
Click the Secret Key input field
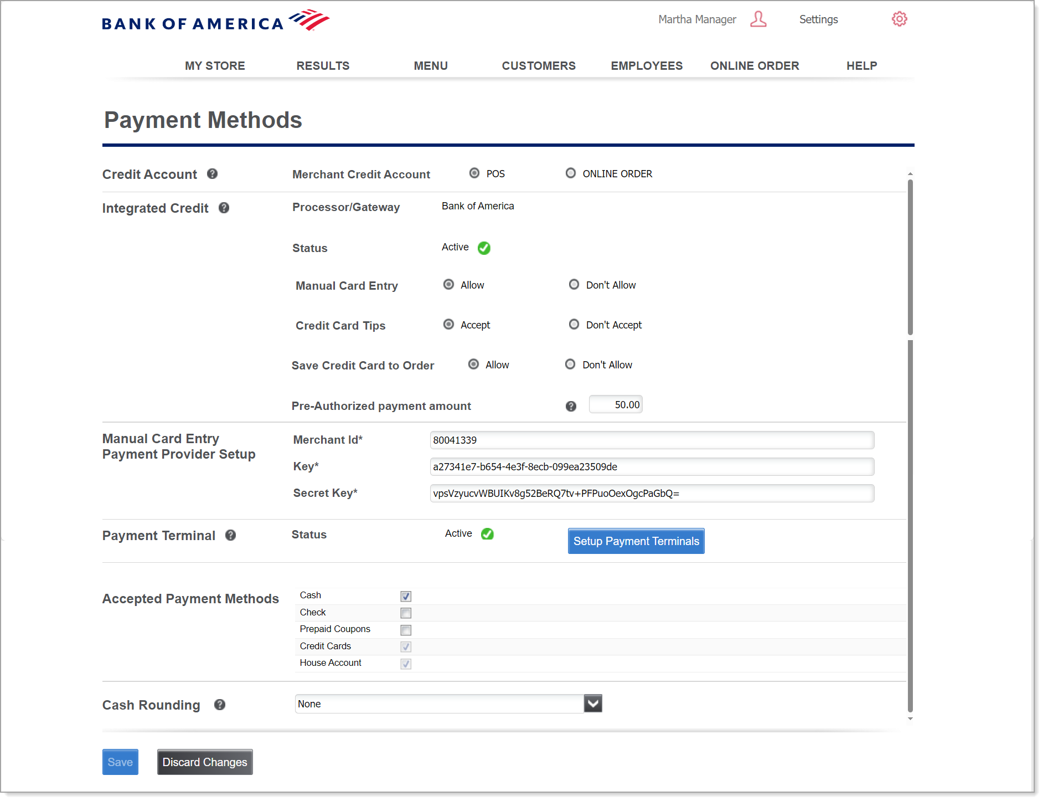[x=652, y=494]
